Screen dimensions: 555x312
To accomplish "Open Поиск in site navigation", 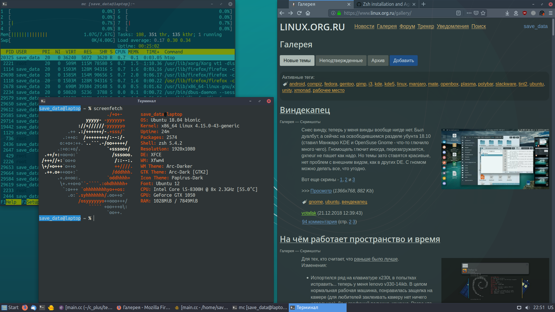I will tap(479, 26).
